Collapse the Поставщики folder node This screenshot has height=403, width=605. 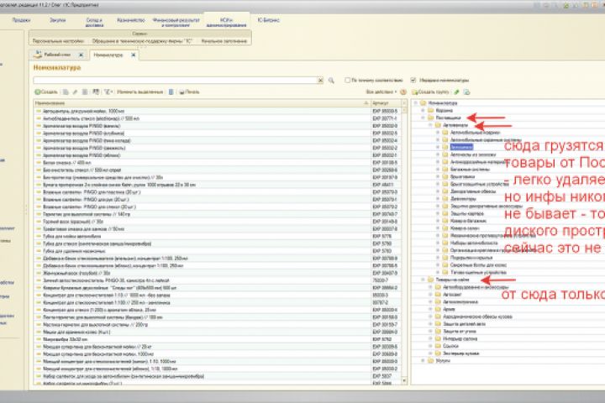point(423,118)
